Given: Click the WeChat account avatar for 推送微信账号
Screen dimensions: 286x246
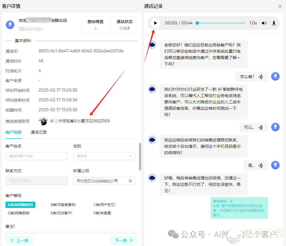Looking at the screenshot, I should pos(43,121).
